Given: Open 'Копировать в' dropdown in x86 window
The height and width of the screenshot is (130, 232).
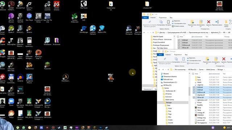Looking at the screenshot, I should 200,23.
